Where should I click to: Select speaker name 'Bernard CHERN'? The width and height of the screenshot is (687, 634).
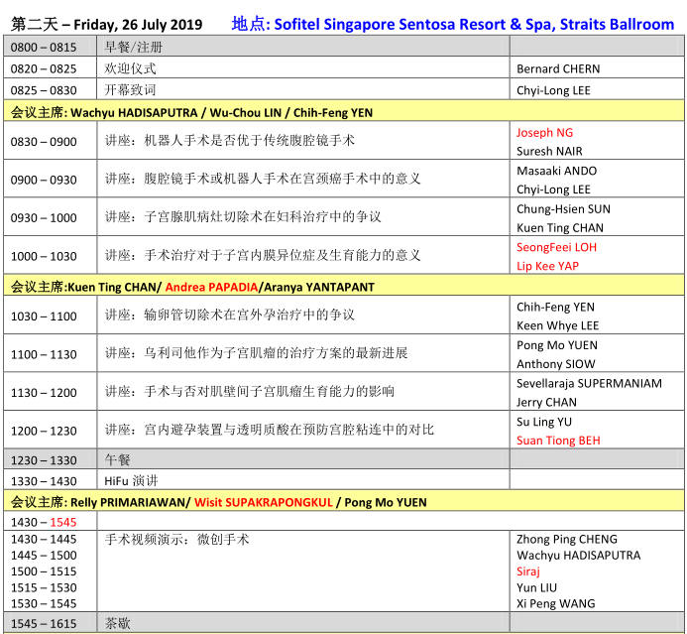point(558,68)
